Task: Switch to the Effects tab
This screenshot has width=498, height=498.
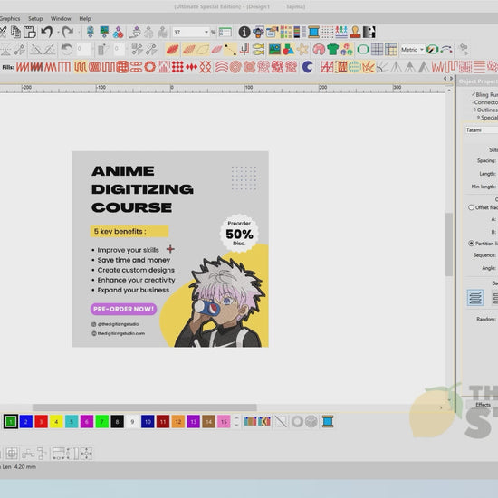Action: tap(484, 405)
